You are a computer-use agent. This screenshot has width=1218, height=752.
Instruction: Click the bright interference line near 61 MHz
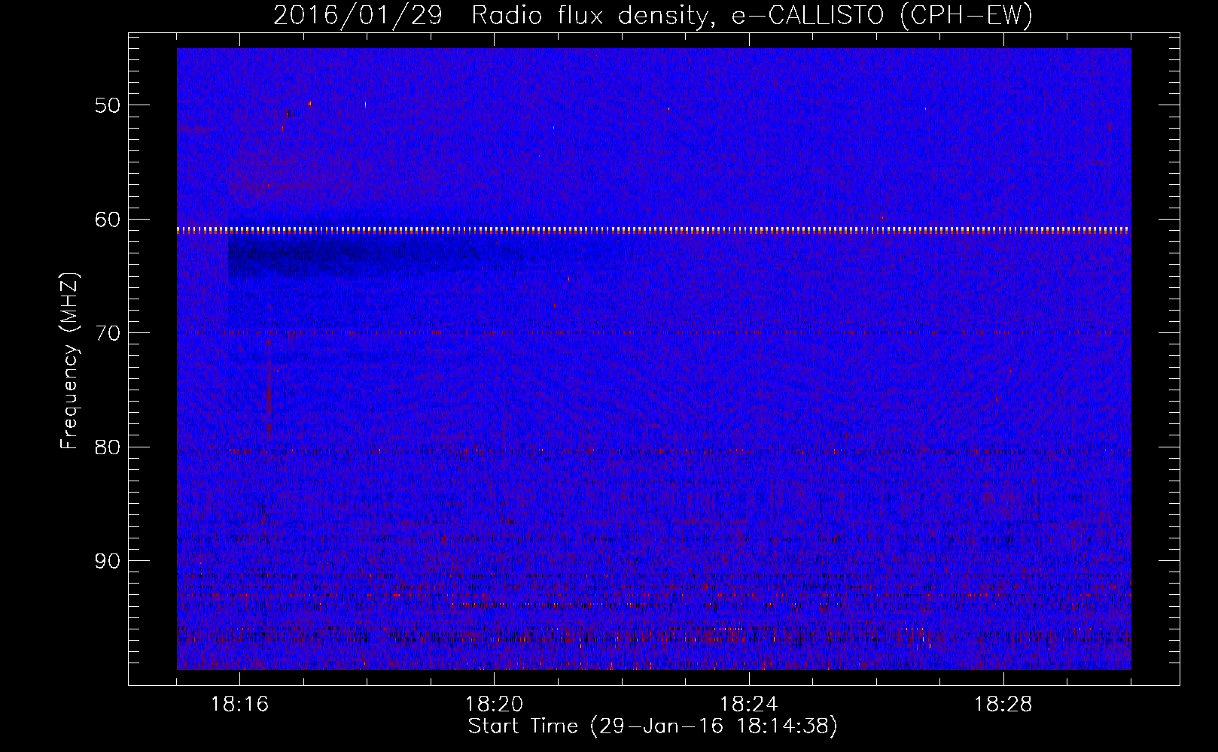pyautogui.click(x=654, y=230)
